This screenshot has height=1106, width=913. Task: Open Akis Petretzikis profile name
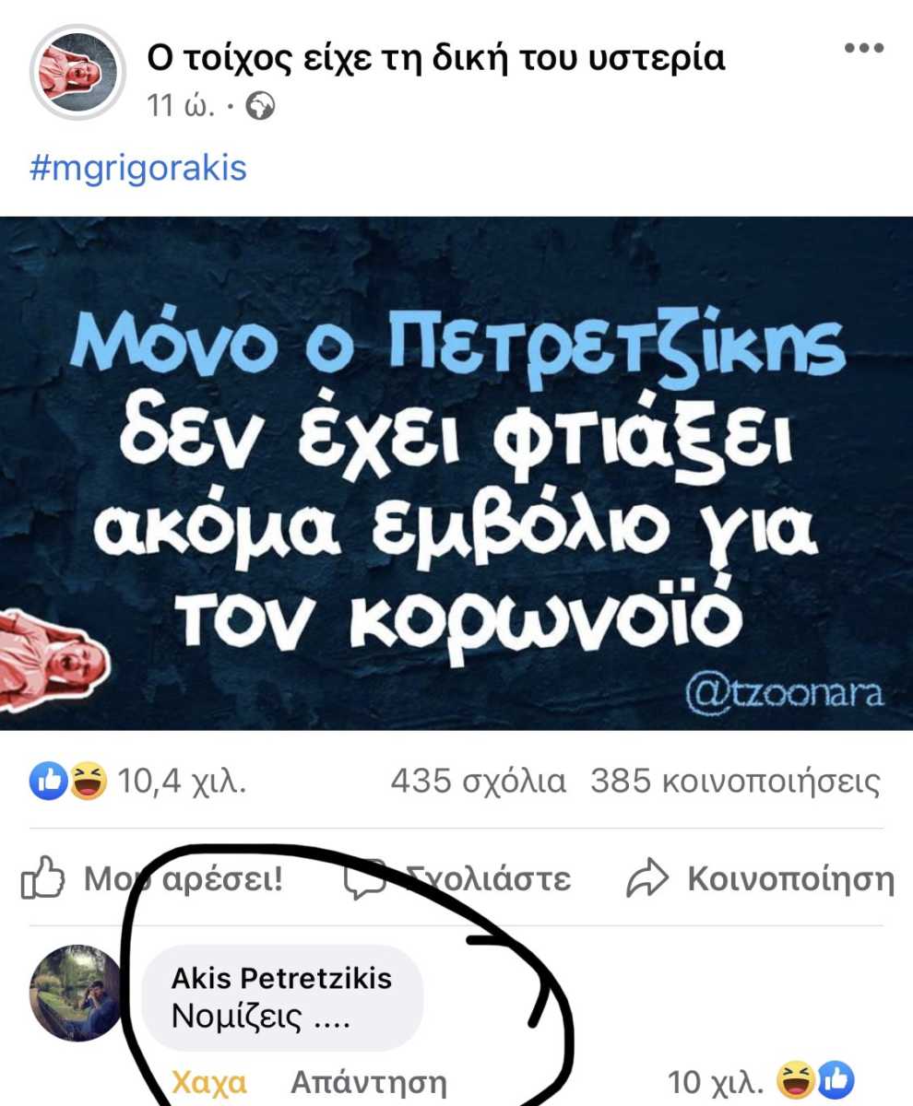point(281,978)
